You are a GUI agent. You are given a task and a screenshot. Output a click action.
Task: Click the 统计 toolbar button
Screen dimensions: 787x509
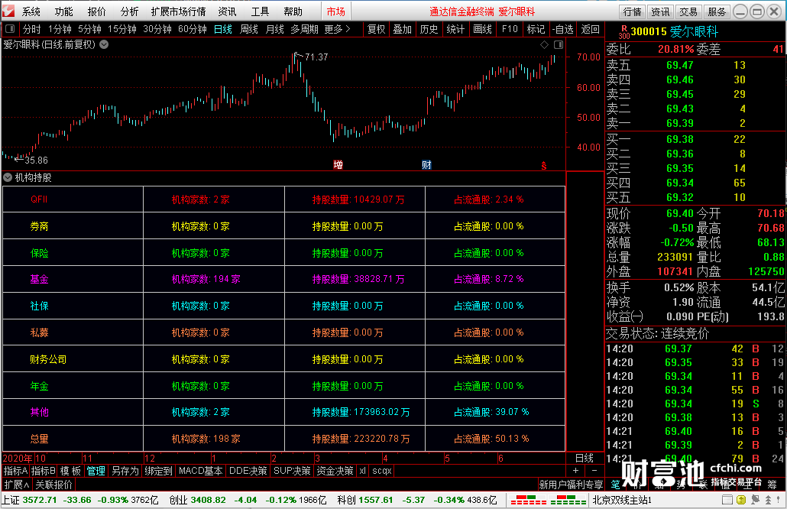[x=455, y=29]
